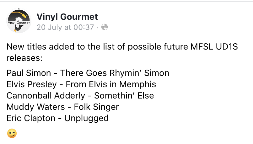The image size is (253, 144).
Task: Click the globe public privacy icon
Action: (105, 27)
